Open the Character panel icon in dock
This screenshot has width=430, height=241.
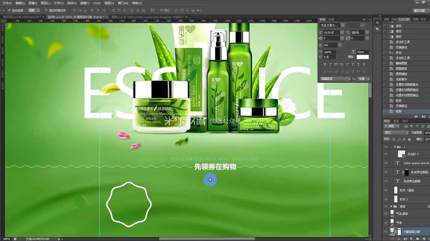pyautogui.click(x=377, y=23)
